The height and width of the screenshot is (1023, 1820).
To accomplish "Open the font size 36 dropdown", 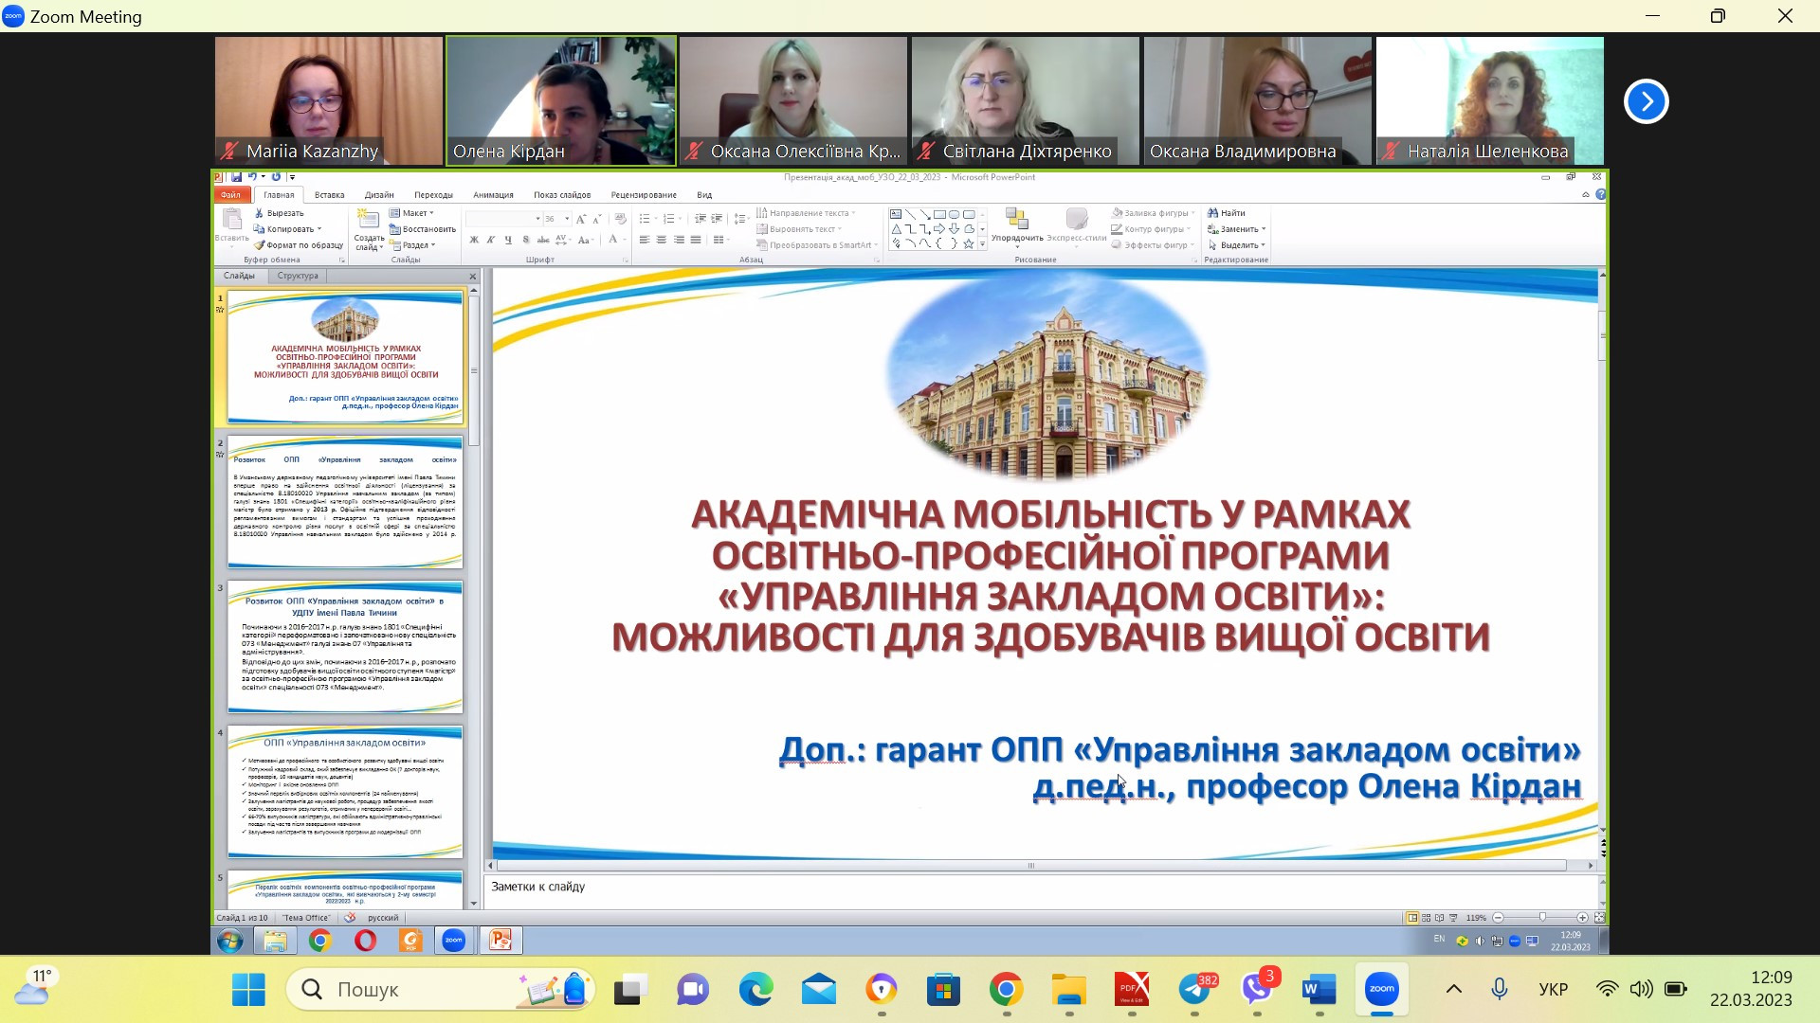I will pos(567,219).
